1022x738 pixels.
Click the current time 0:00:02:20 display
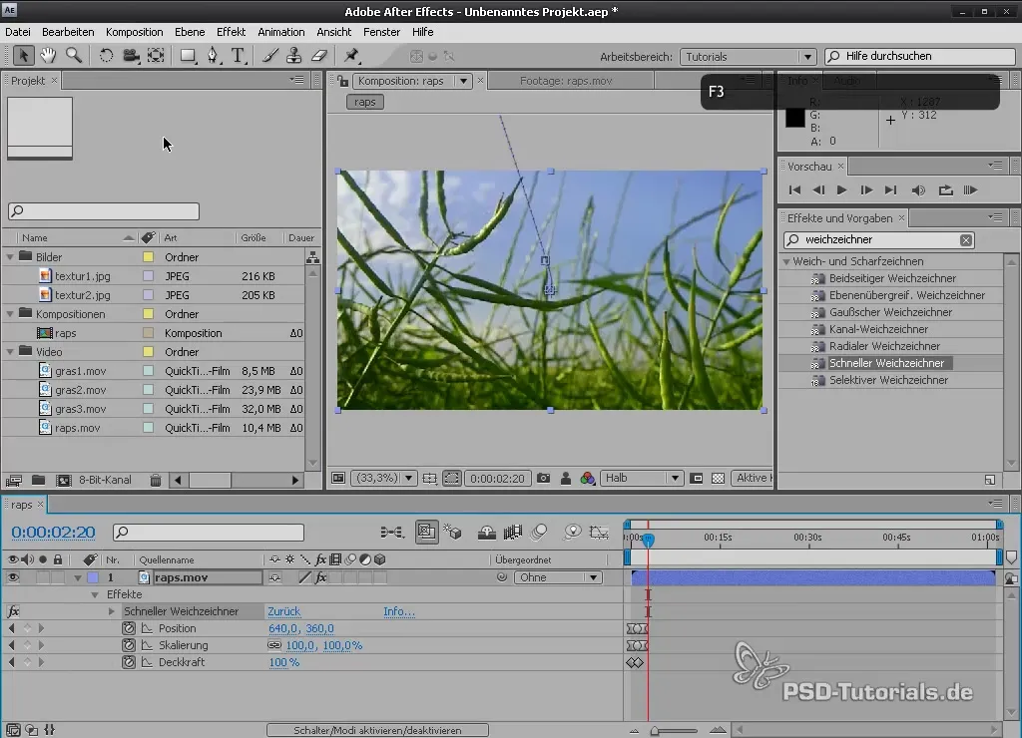(x=54, y=533)
